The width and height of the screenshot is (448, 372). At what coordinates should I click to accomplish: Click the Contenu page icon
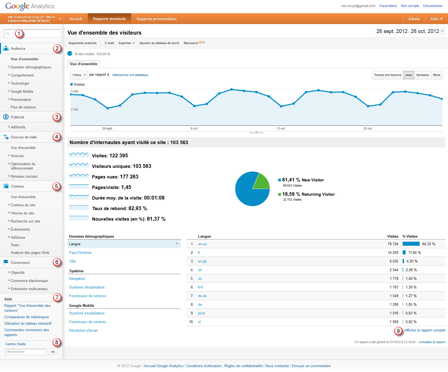[6, 186]
